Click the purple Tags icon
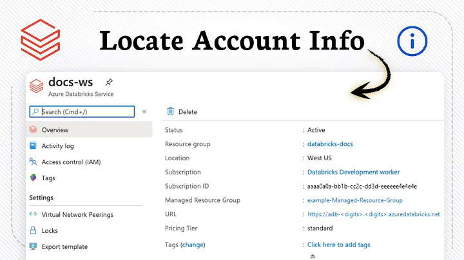The width and height of the screenshot is (464, 260). (x=33, y=177)
